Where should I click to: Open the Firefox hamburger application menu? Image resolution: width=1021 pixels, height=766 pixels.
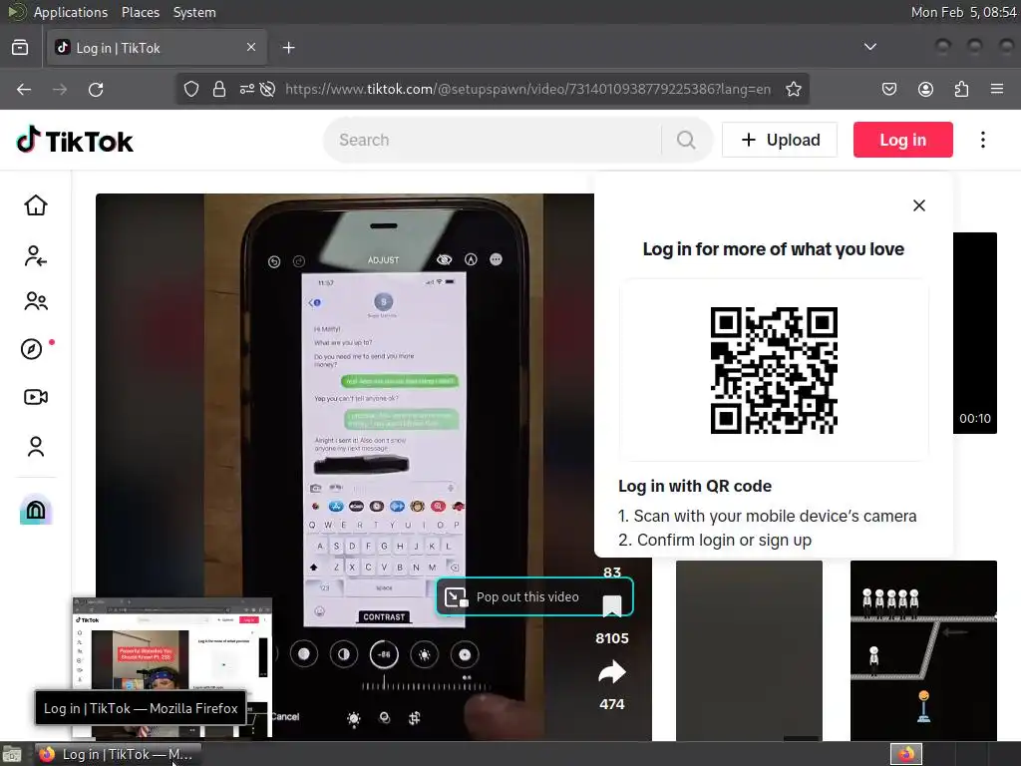click(997, 89)
